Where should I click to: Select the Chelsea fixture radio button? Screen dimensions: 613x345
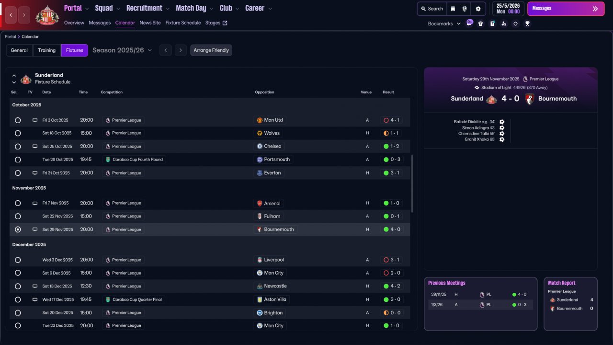tap(18, 147)
